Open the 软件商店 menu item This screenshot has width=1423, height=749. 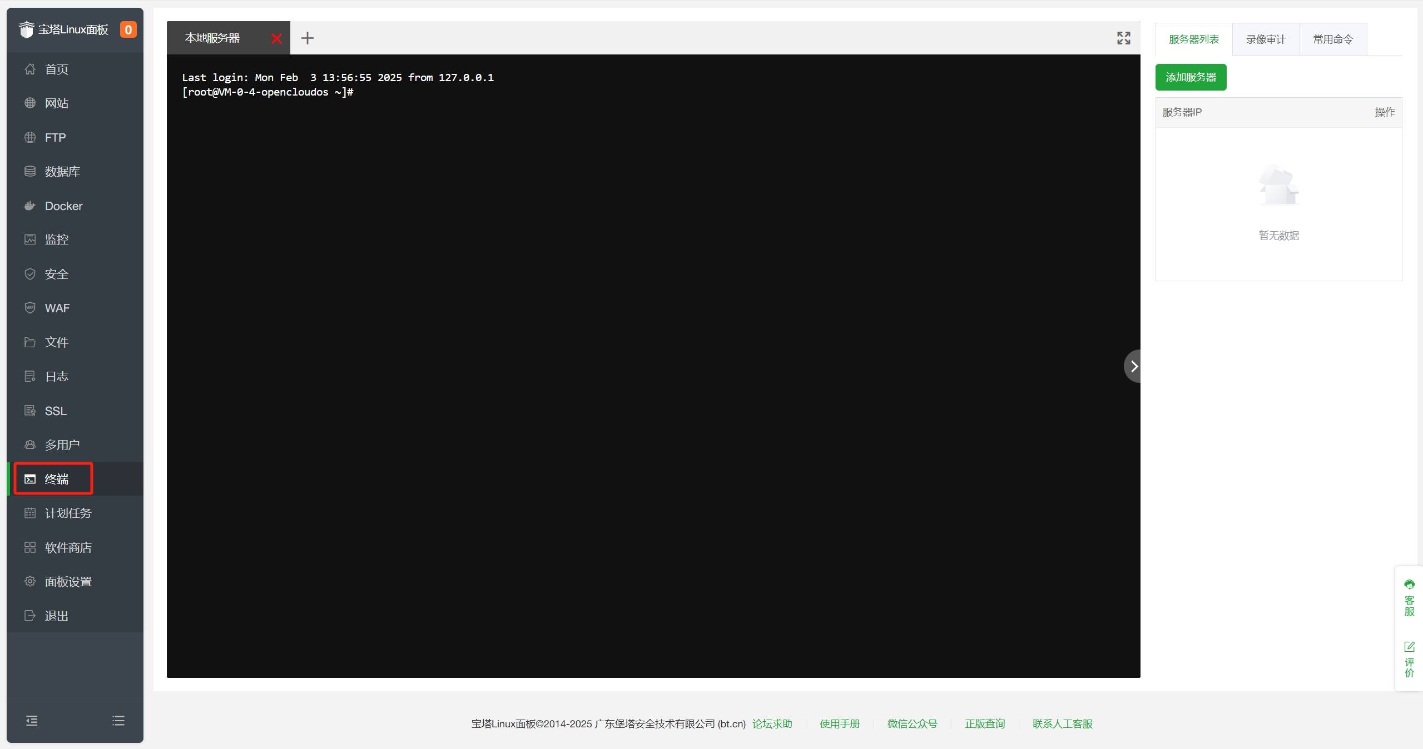point(75,547)
